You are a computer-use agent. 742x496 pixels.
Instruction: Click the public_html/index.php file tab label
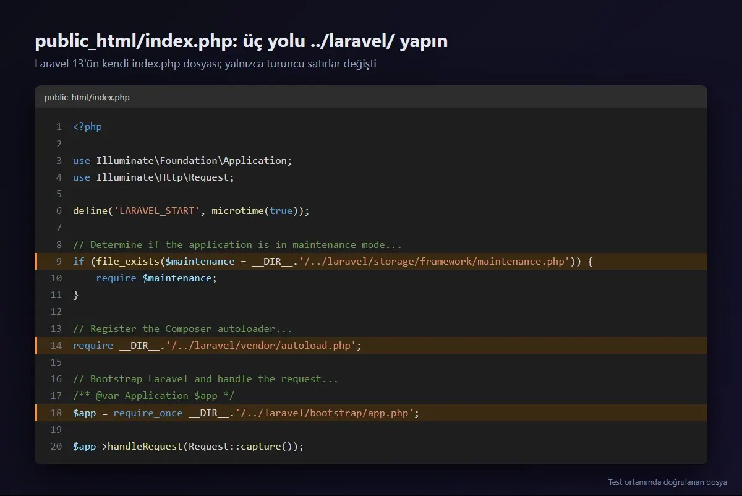pos(87,98)
